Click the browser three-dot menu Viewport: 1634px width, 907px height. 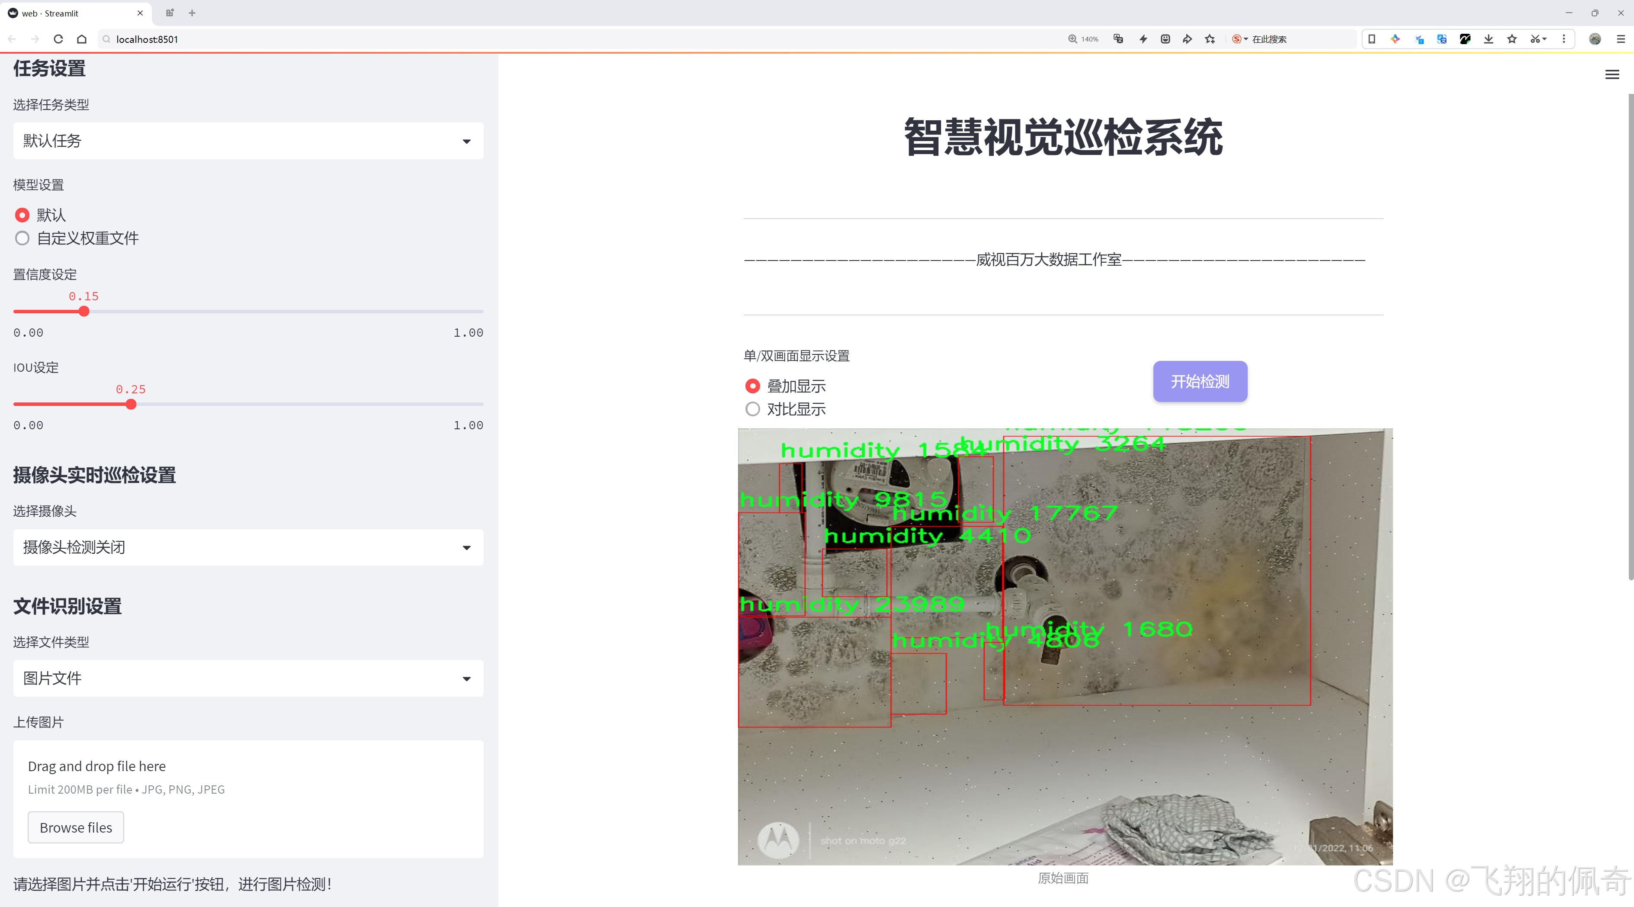coord(1564,39)
